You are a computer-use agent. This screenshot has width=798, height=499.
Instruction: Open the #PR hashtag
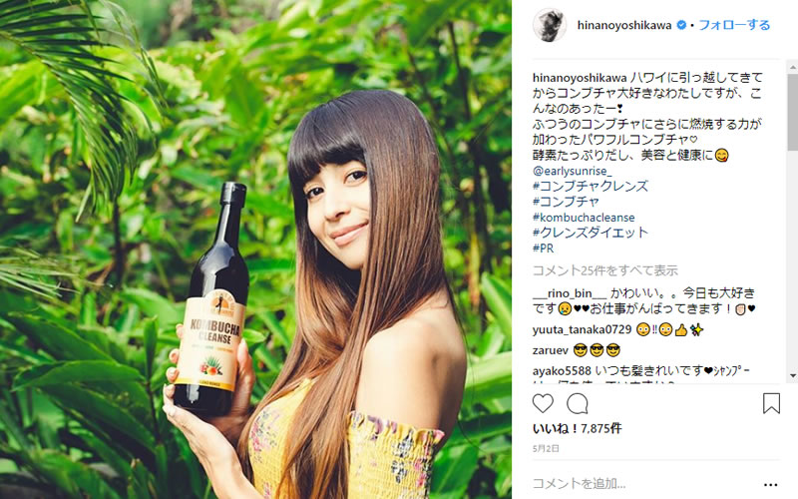pos(543,249)
